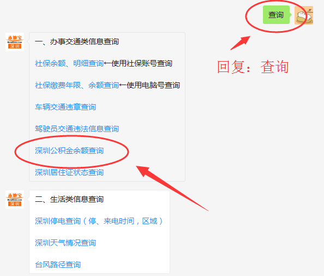Viewport: 324px width, 276px height.
Task: Click text 使用社保账号查询
Action: click(142, 63)
